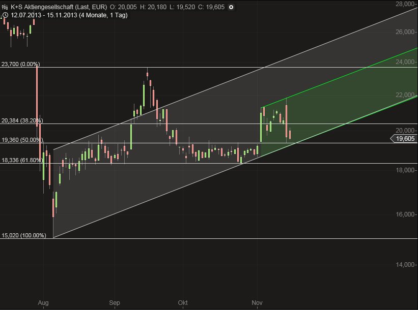
Task: Click the 19,360 (50.00%) Fibonacci label
Action: [22, 140]
